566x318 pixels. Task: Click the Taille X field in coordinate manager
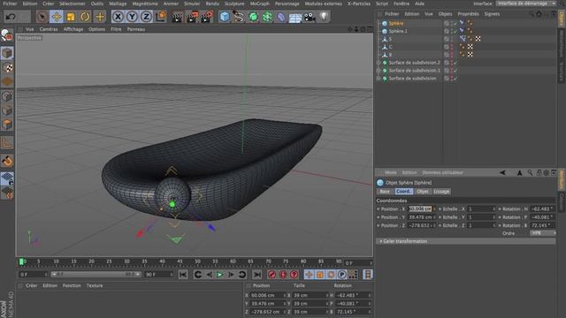click(310, 295)
